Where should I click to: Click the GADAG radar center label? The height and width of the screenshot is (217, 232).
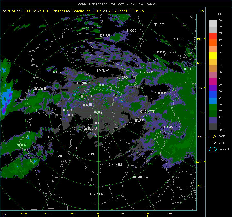pos(98,112)
